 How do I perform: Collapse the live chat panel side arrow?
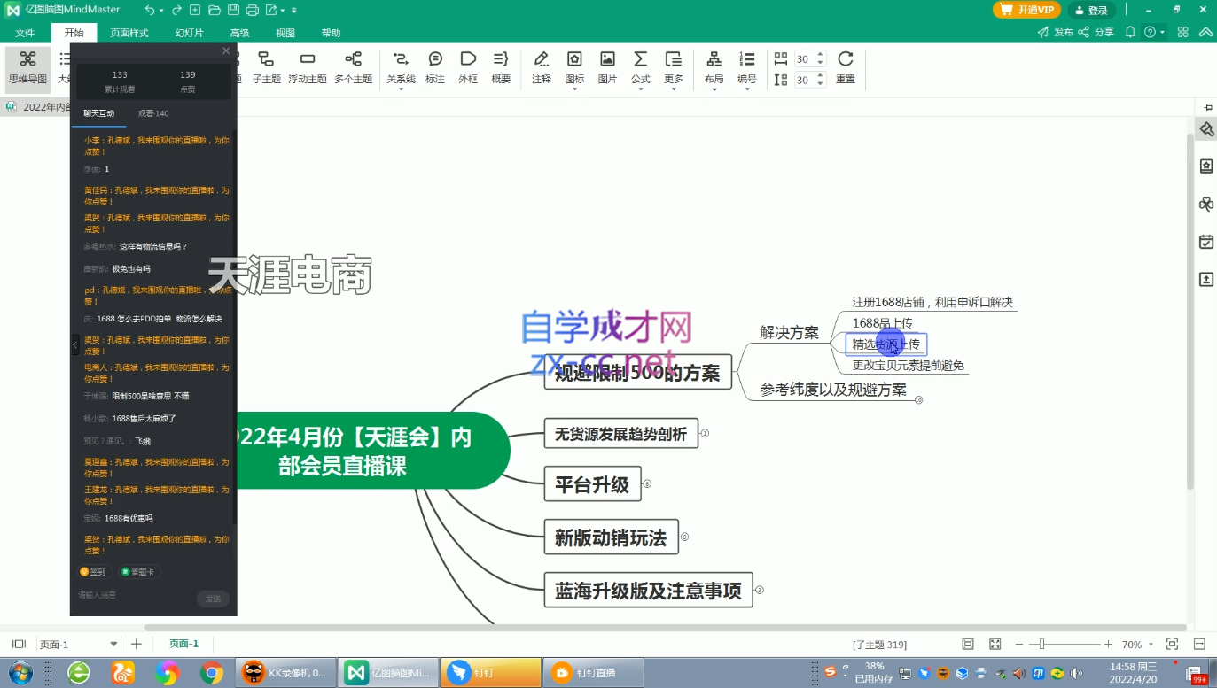pyautogui.click(x=75, y=345)
